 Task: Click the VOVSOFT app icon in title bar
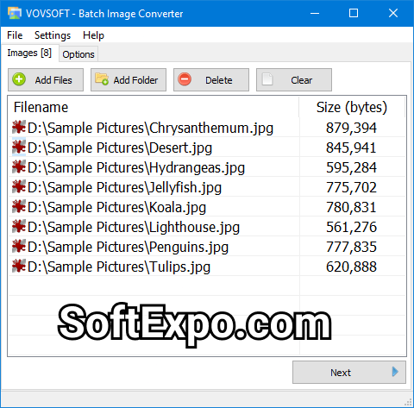pyautogui.click(x=15, y=13)
